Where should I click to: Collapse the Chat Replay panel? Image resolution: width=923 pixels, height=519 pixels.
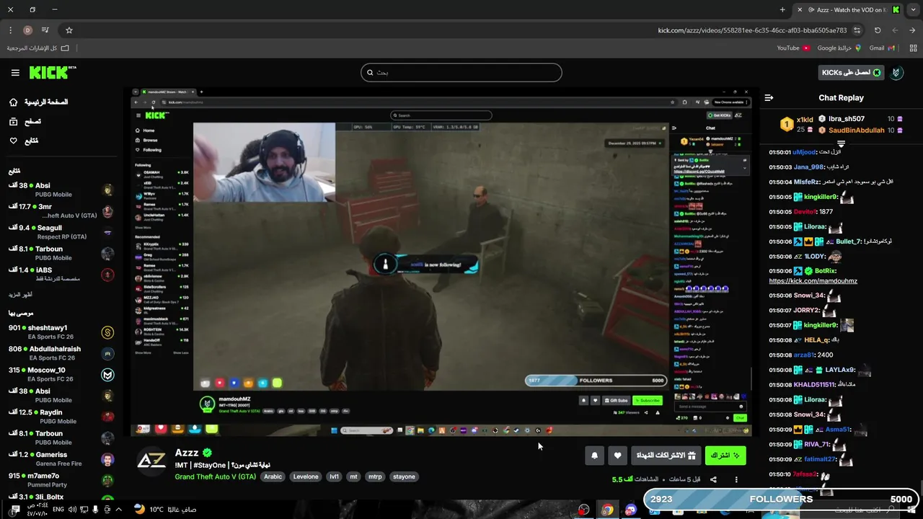pyautogui.click(x=769, y=98)
